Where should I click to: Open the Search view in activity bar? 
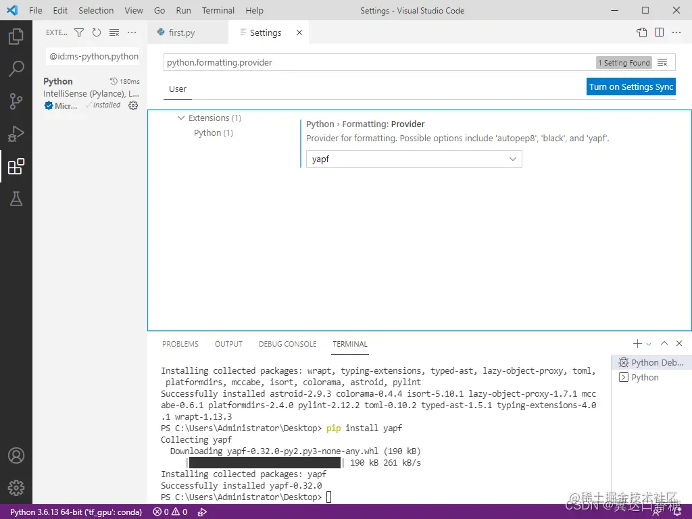click(16, 69)
